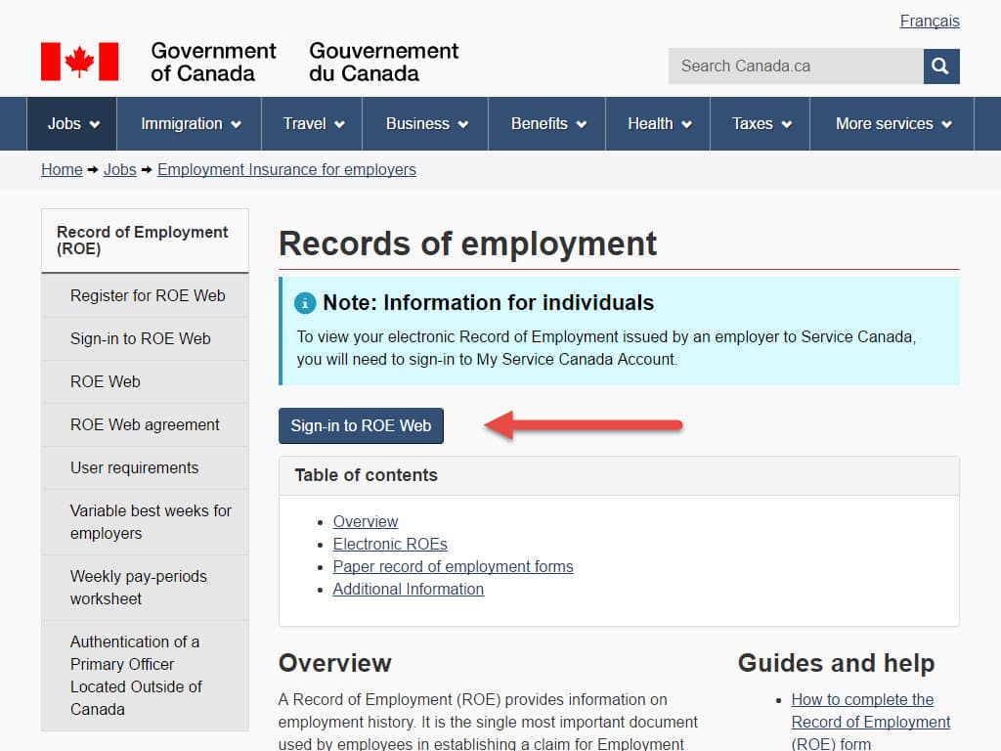Viewport: 1001px width, 751px height.
Task: Click the info icon in the blue note box
Action: click(x=304, y=303)
